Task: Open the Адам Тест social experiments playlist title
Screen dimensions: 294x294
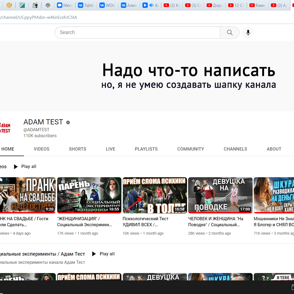Action: coord(42,254)
